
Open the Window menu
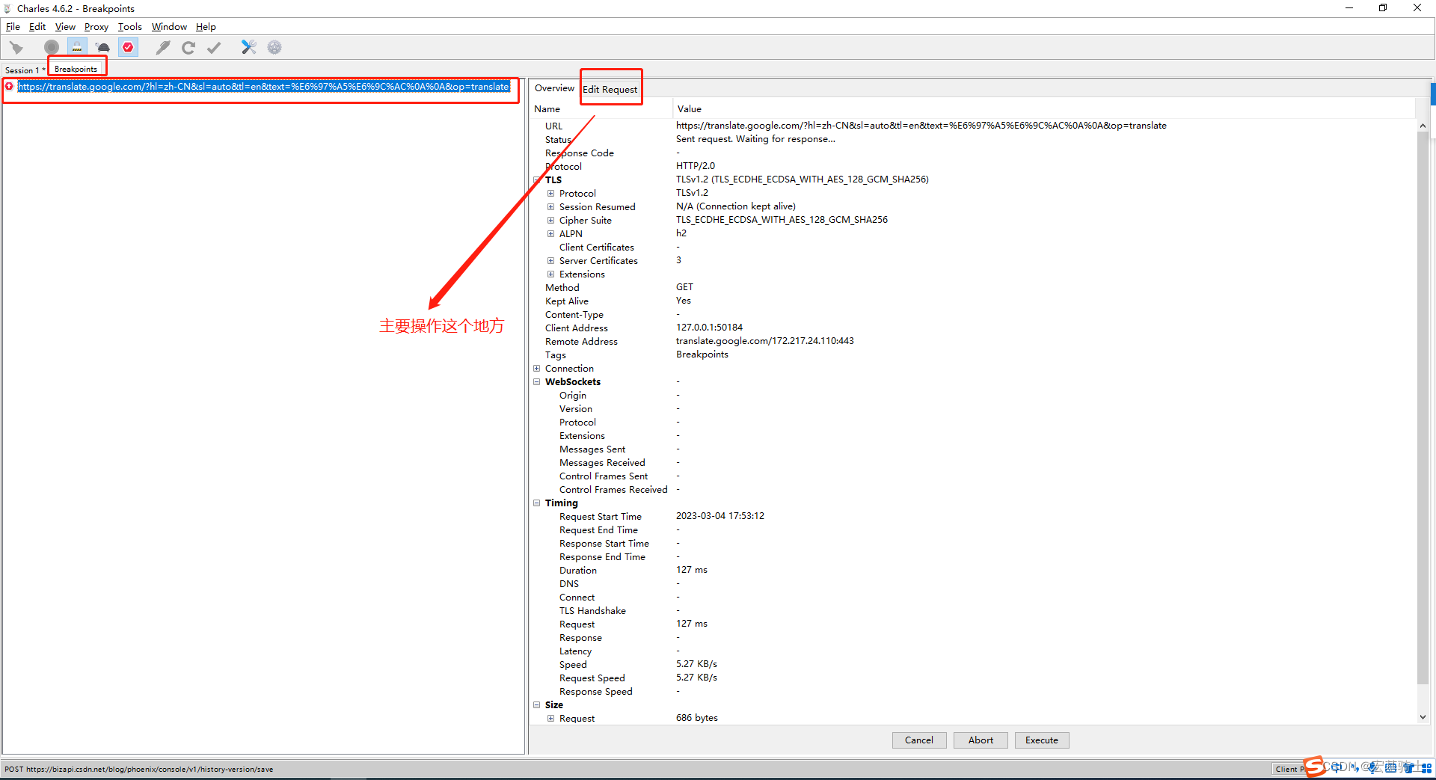[x=169, y=27]
